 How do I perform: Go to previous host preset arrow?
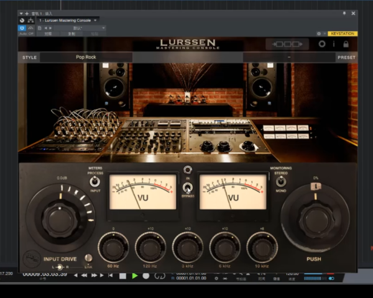(45, 28)
